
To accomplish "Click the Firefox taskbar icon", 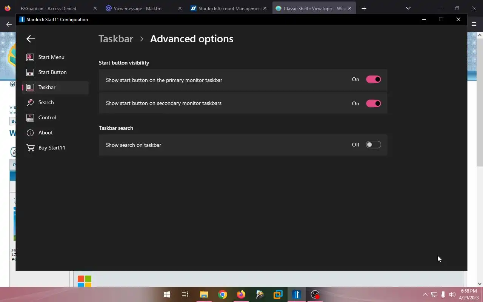I will tap(241, 294).
